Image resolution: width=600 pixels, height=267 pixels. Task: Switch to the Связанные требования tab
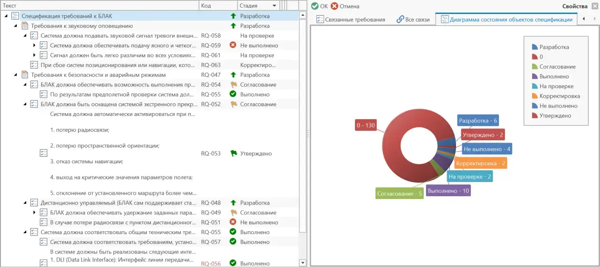tap(351, 19)
